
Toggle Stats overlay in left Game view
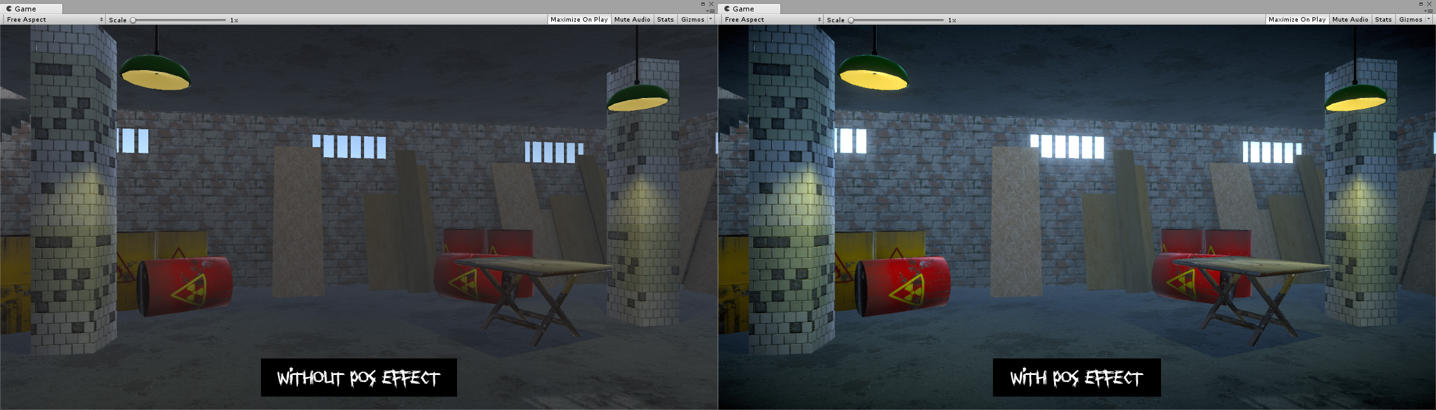[665, 20]
